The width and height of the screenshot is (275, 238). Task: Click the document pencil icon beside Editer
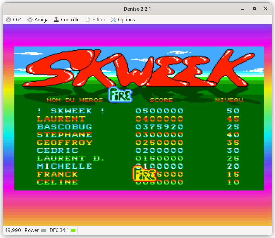point(88,20)
